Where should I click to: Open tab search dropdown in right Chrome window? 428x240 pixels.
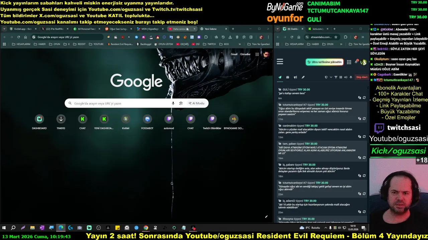click(x=278, y=29)
